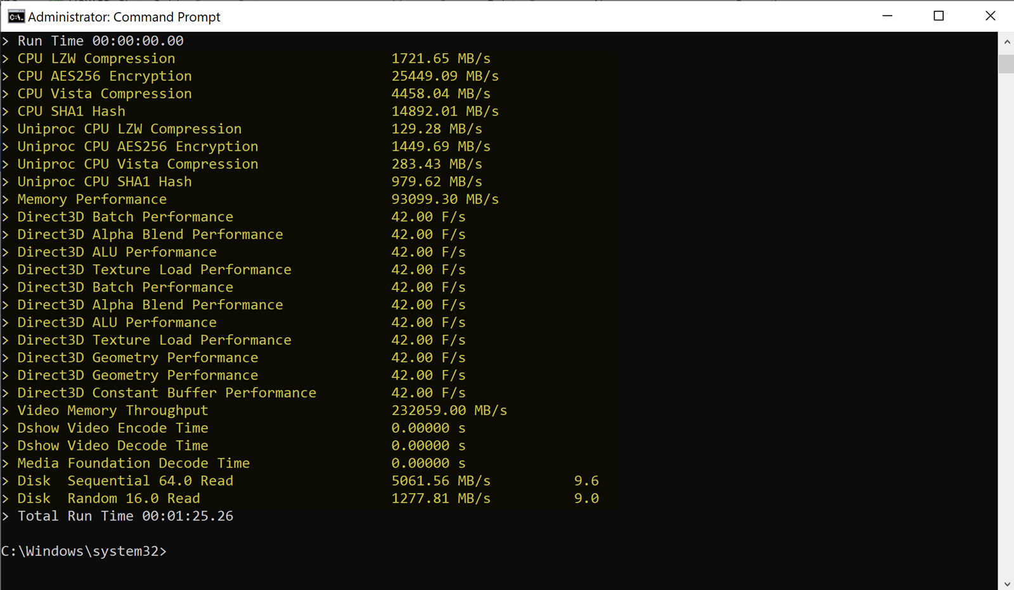Click the value '1721.65 MB/s'
The height and width of the screenshot is (590, 1014).
pyautogui.click(x=441, y=58)
